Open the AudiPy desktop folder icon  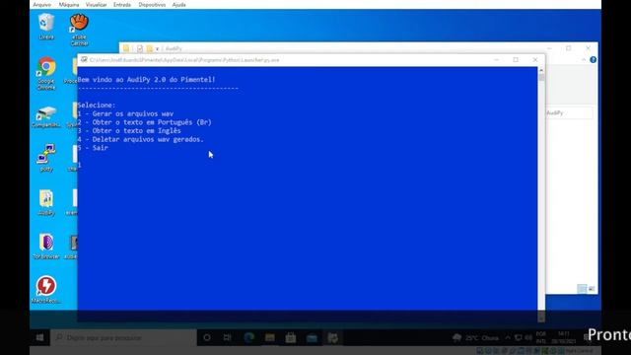(46, 202)
